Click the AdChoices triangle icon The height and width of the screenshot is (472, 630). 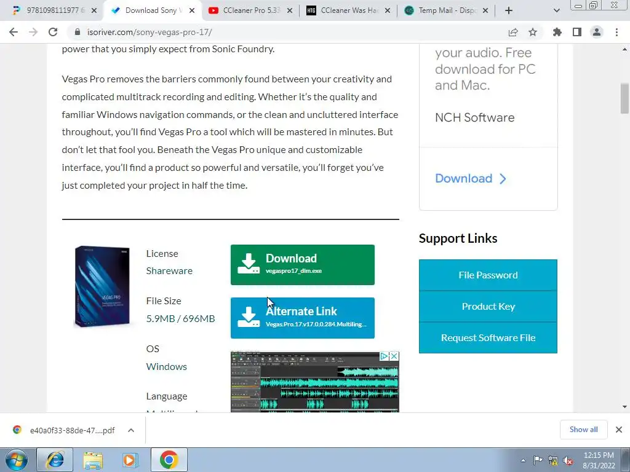coord(384,356)
